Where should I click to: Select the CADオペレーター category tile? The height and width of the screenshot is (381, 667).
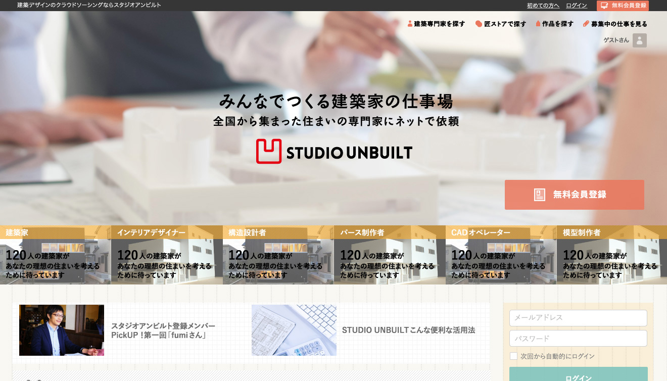point(501,255)
